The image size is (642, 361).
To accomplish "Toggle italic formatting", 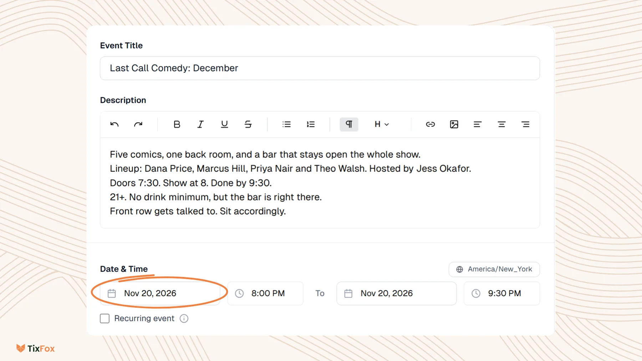I will [200, 124].
